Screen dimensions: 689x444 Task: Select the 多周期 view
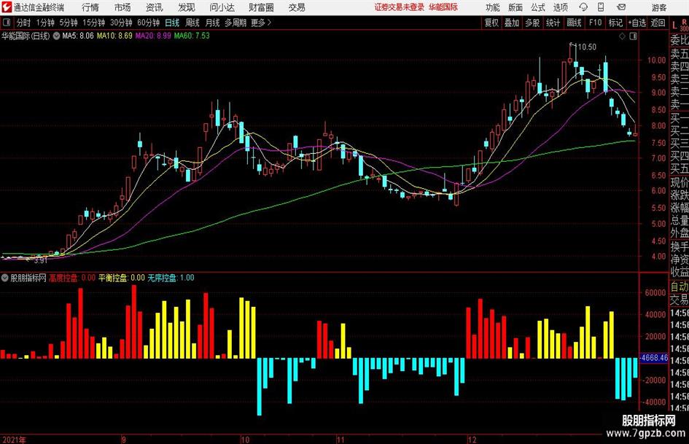coord(235,23)
